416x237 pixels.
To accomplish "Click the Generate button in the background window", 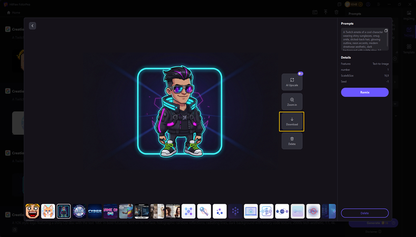I will point(373,223).
